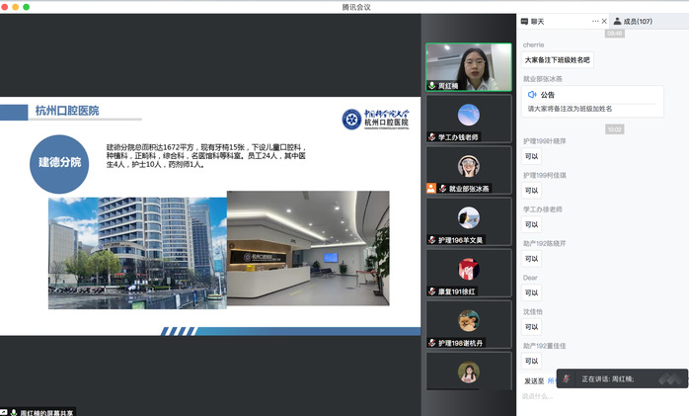Open the chat panel's more options (…) menu
689x416 pixels.
click(x=595, y=21)
